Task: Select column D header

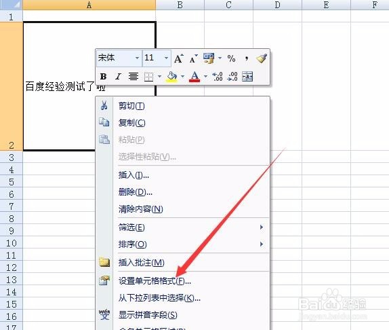Action: tap(277, 5)
